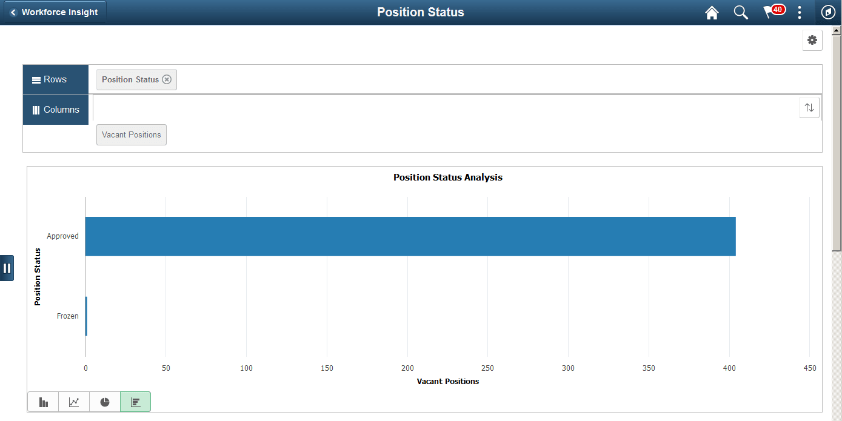Select the Rows configuration tab
Image resolution: width=842 pixels, height=421 pixels.
[55, 79]
